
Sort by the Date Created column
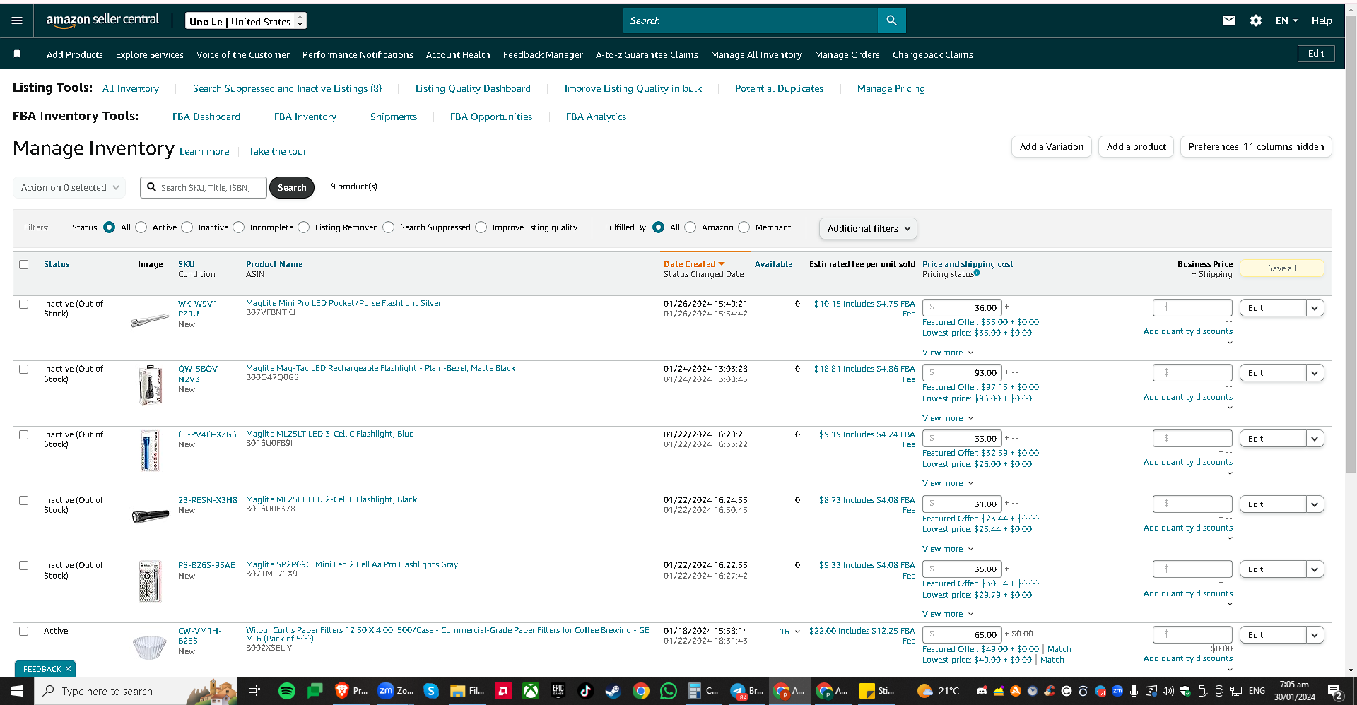(694, 264)
